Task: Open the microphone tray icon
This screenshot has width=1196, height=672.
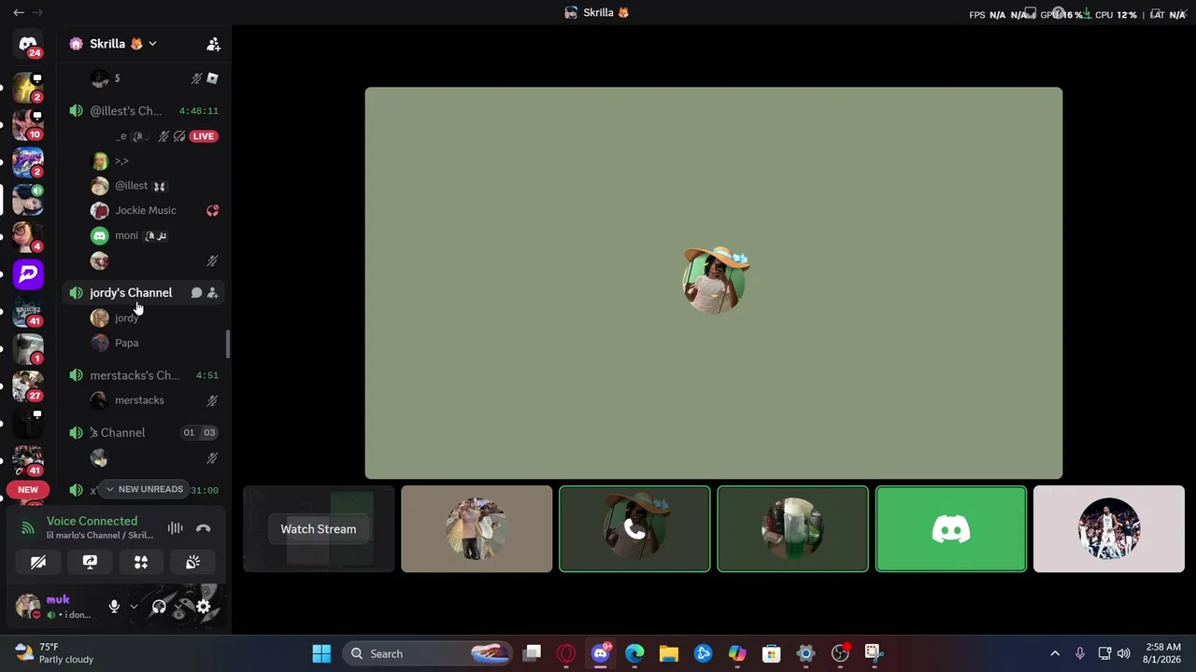Action: 1079,653
